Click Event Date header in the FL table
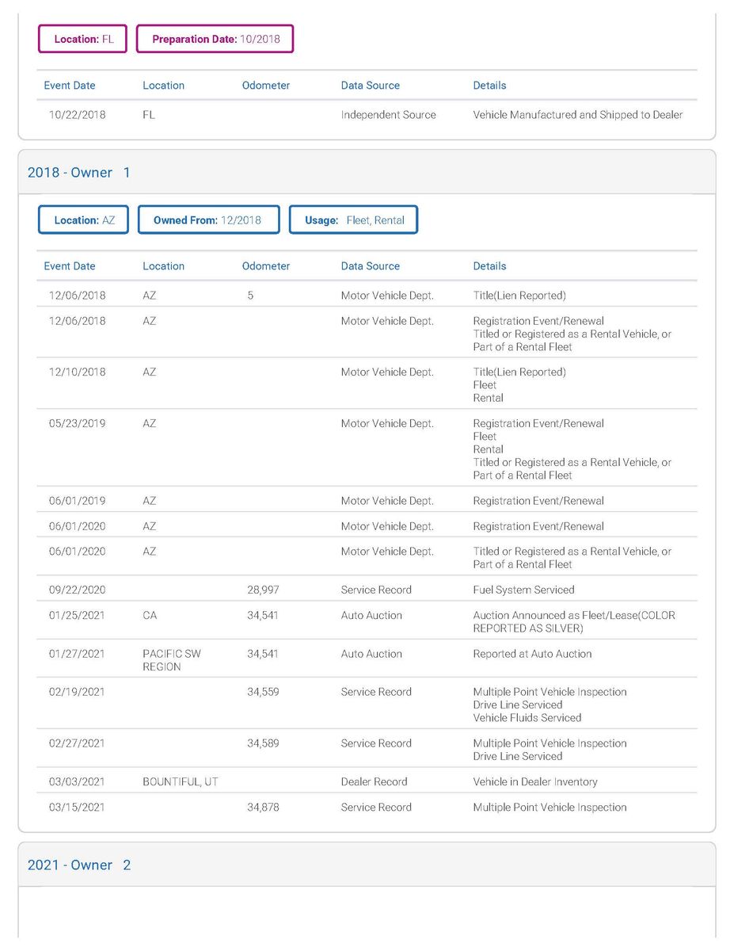The width and height of the screenshot is (734, 951). [70, 86]
